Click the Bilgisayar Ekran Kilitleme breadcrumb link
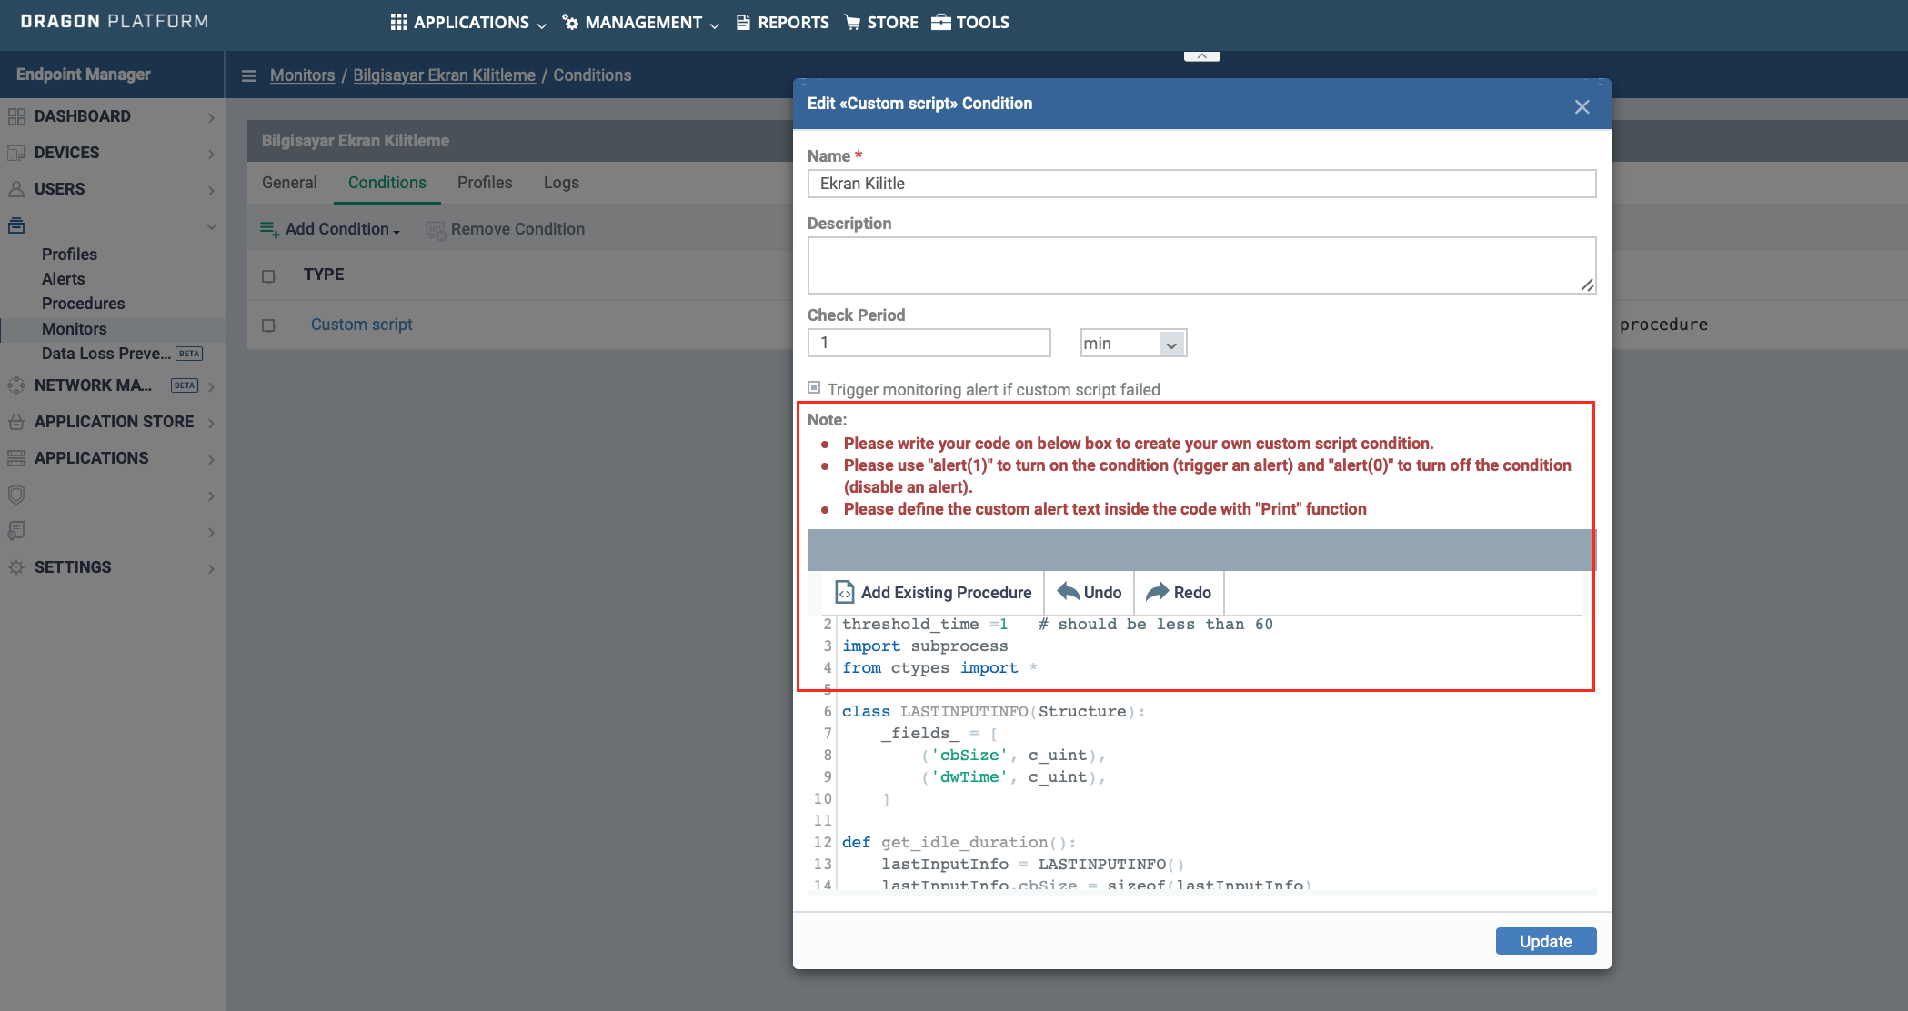Screen dimensions: 1908x1011 coord(444,75)
